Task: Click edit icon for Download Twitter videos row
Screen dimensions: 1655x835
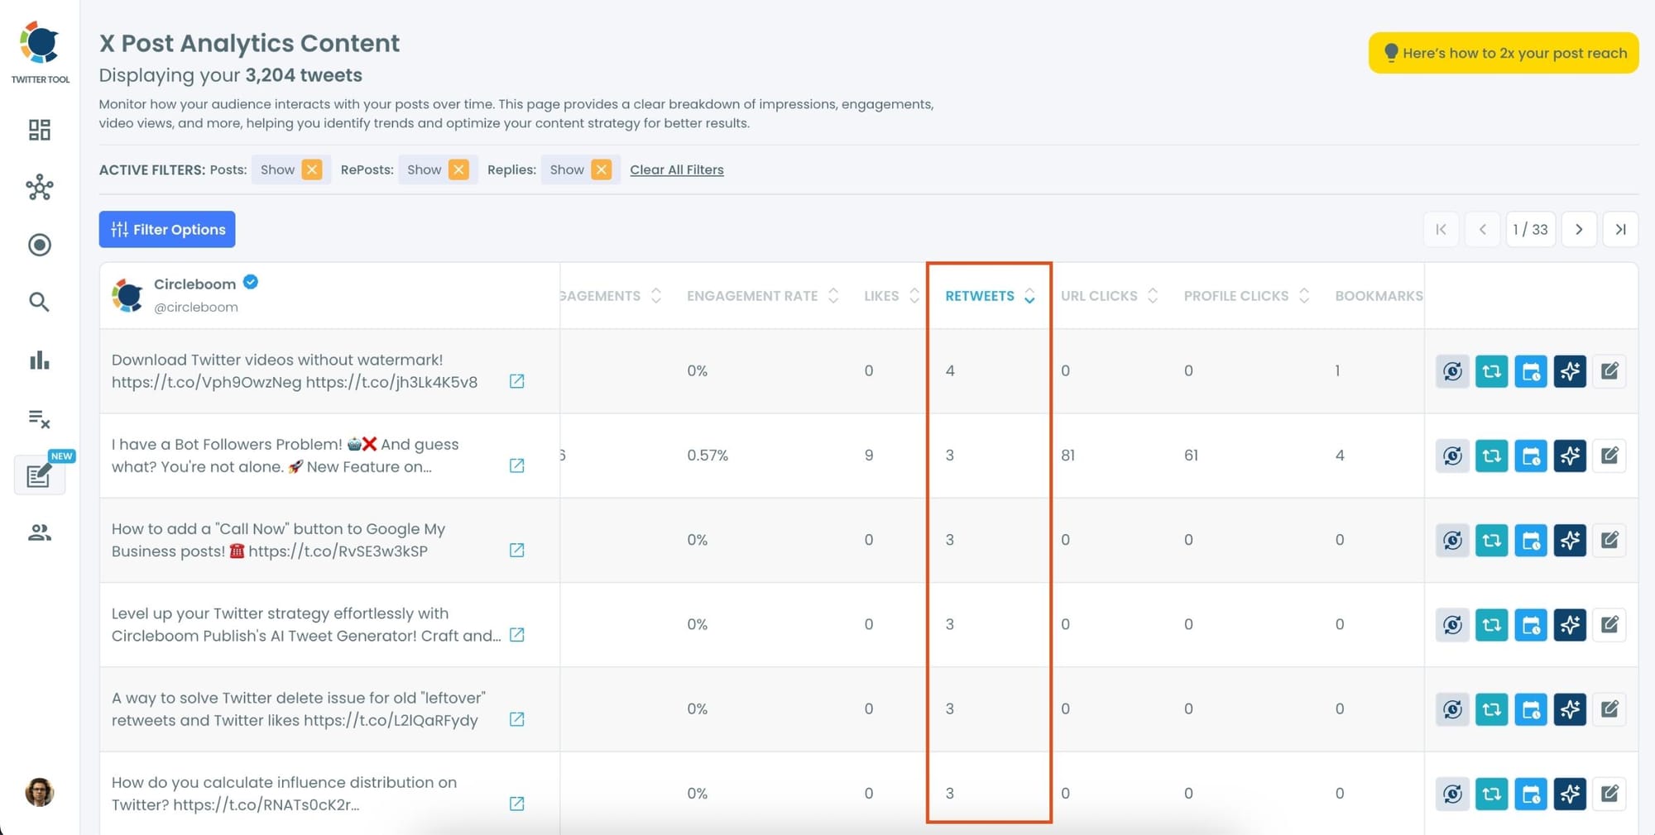Action: click(x=1609, y=371)
